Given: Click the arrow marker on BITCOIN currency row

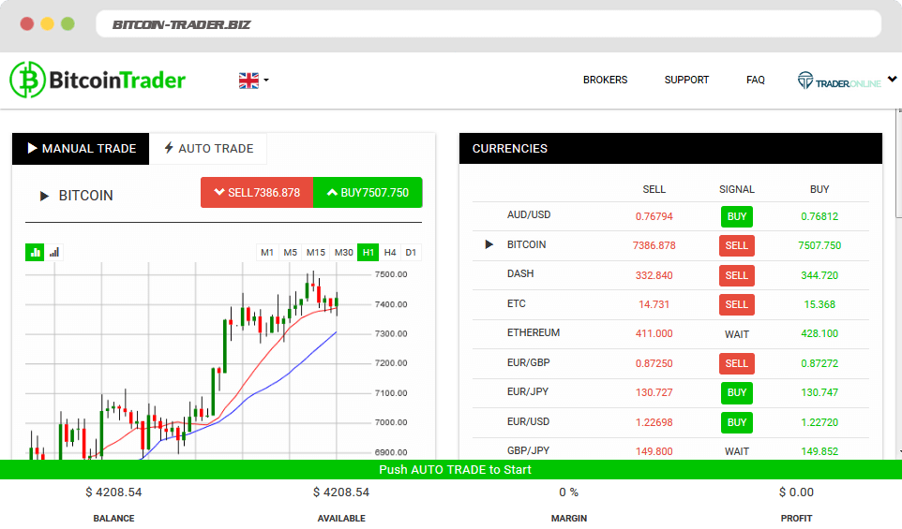Looking at the screenshot, I should [x=489, y=244].
